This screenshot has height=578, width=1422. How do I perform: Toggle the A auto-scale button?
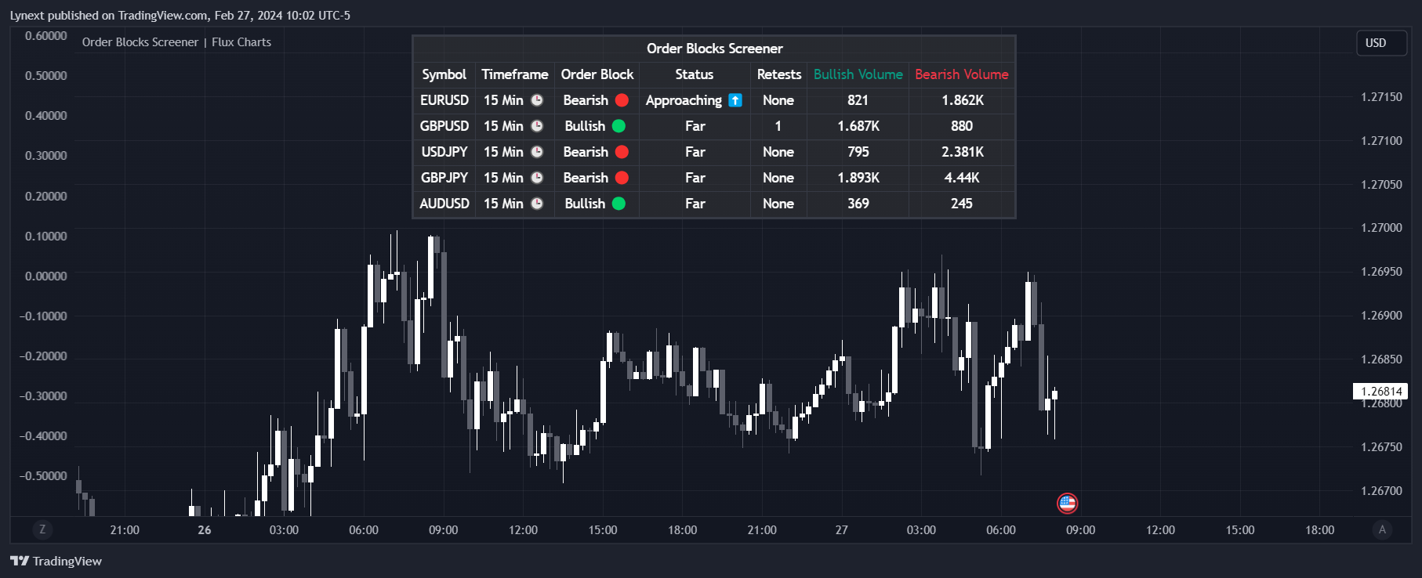click(1382, 529)
